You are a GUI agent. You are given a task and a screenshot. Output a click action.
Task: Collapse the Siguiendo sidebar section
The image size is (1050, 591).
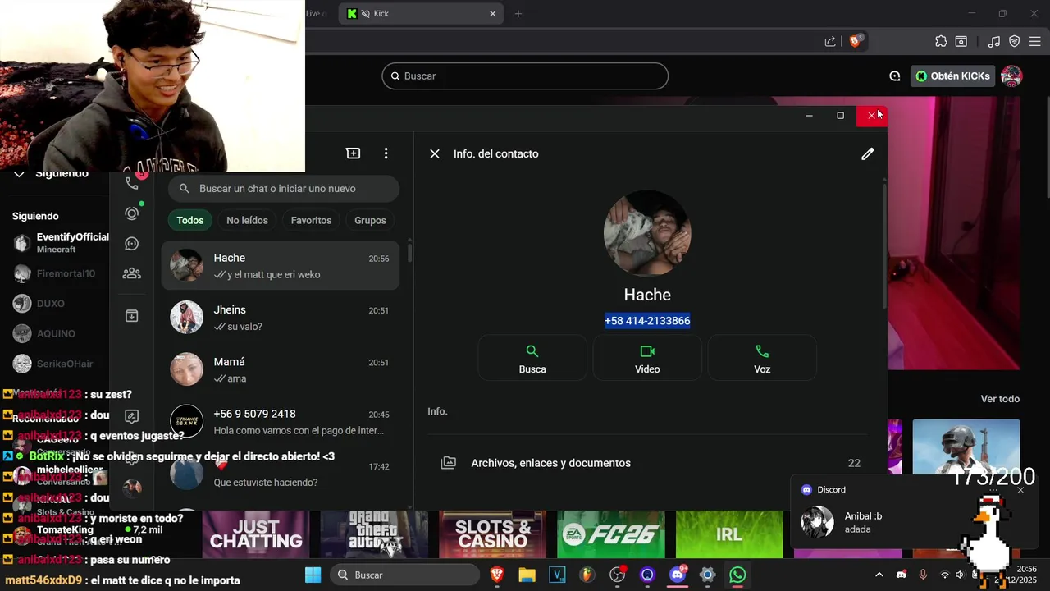[x=20, y=174]
